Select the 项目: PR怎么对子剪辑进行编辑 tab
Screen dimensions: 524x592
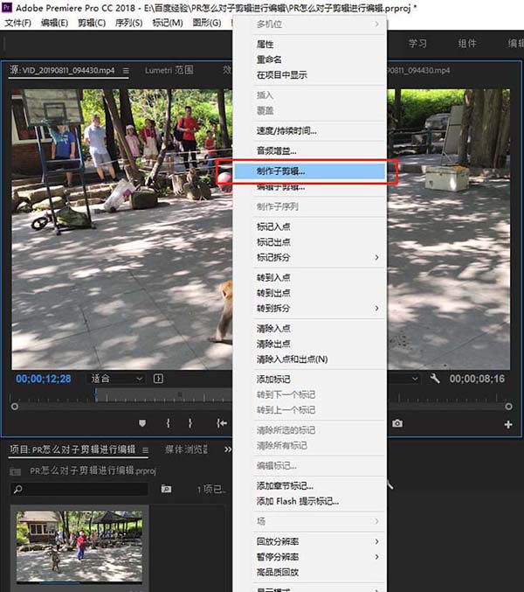pyautogui.click(x=72, y=449)
